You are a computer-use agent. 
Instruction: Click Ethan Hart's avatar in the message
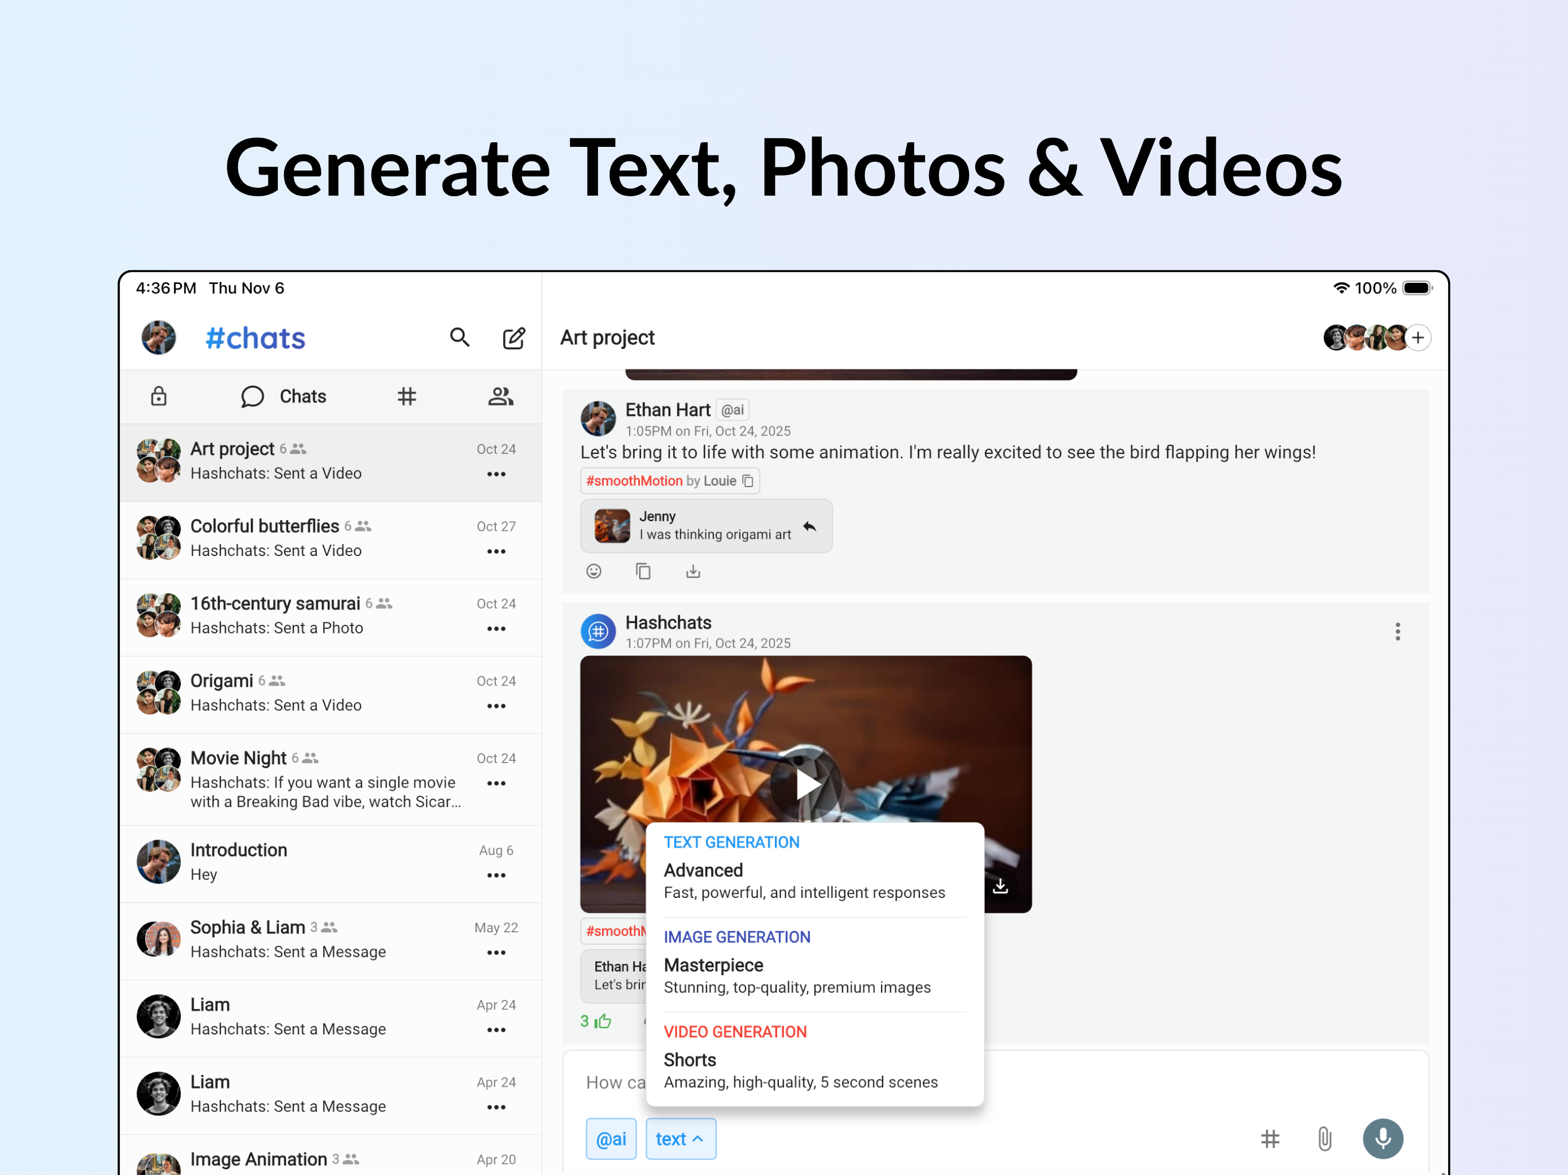(598, 419)
